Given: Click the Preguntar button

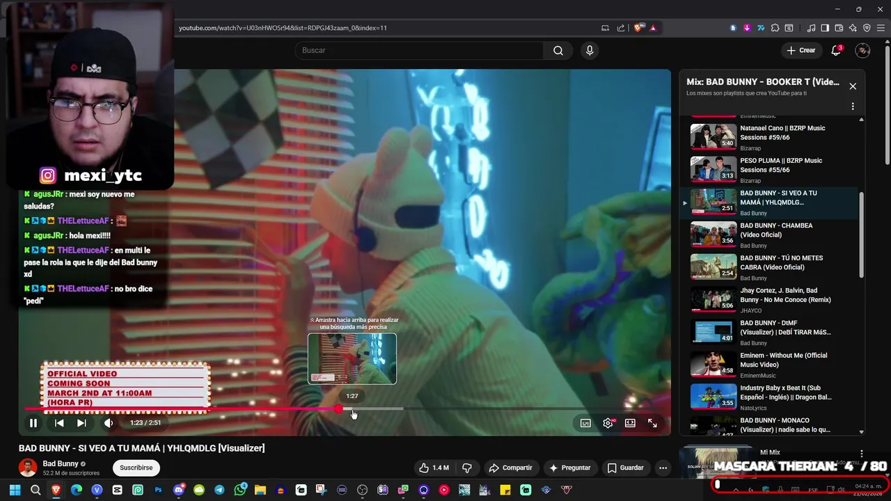Looking at the screenshot, I should point(570,468).
